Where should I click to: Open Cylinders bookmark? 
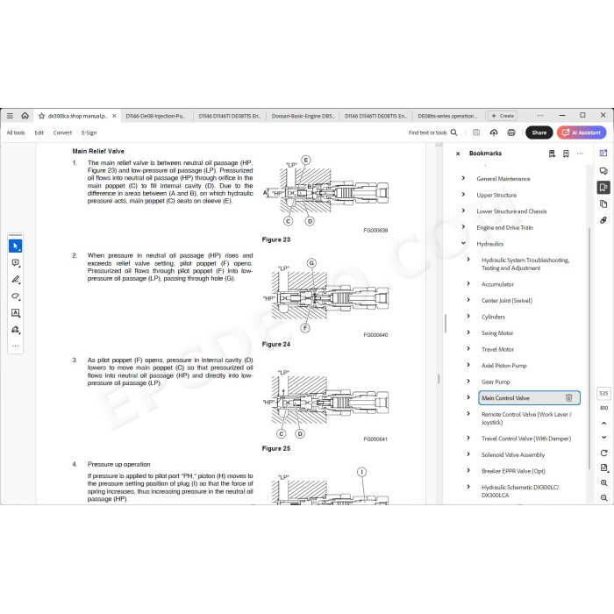pos(493,317)
